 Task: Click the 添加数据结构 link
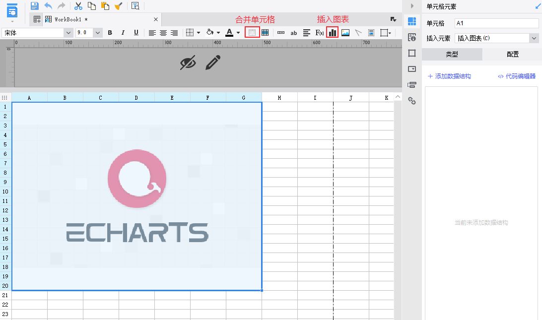coord(449,76)
